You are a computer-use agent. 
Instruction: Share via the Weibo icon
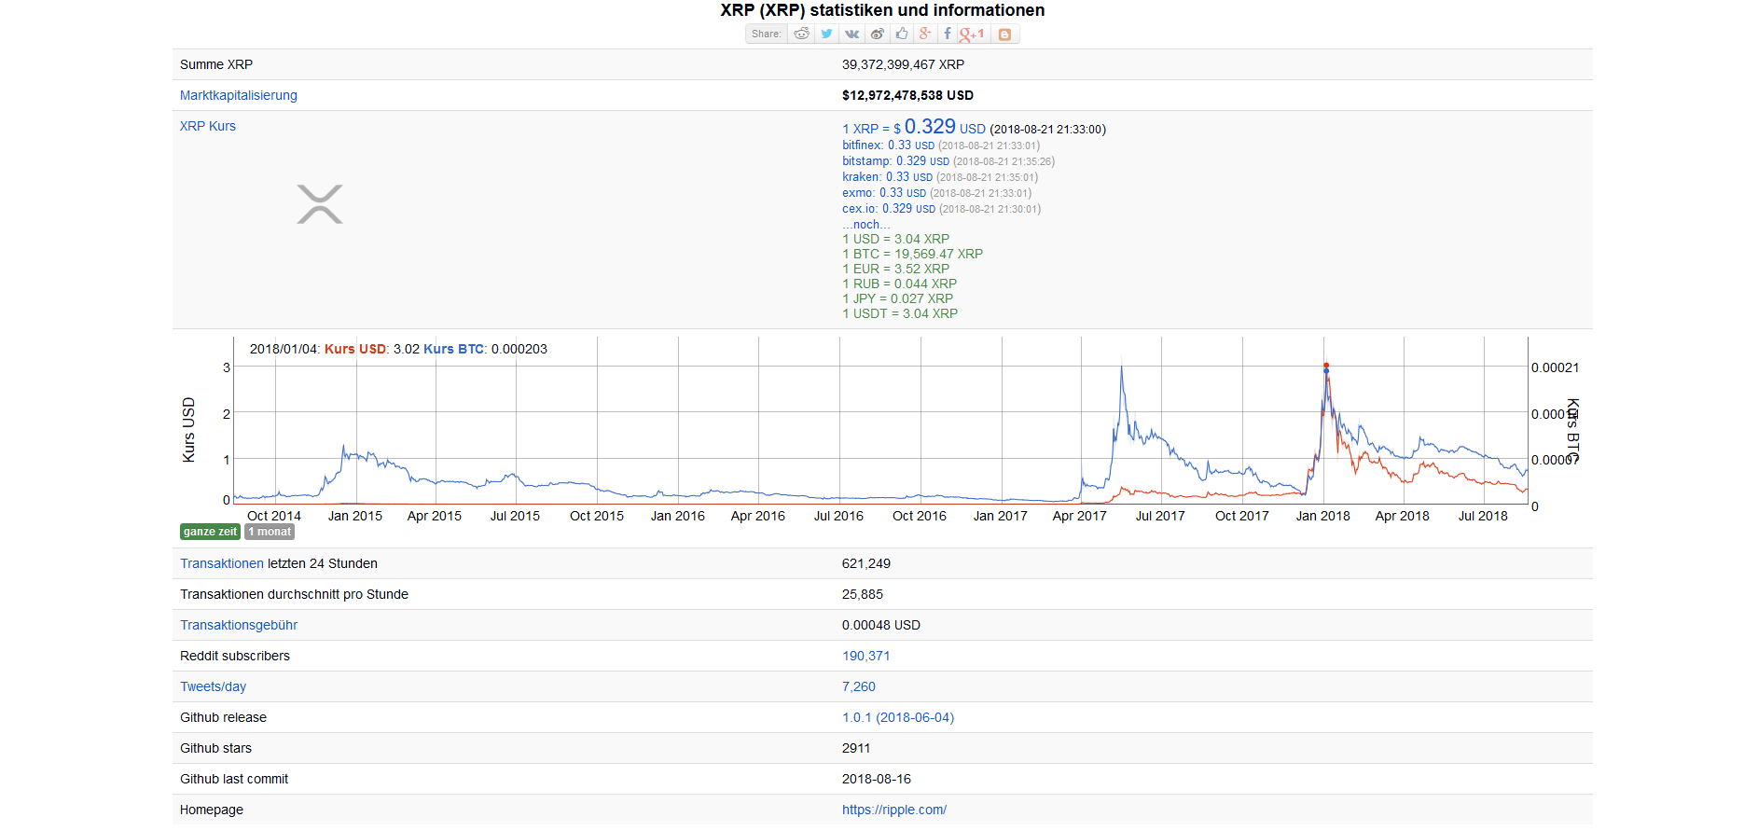877,34
